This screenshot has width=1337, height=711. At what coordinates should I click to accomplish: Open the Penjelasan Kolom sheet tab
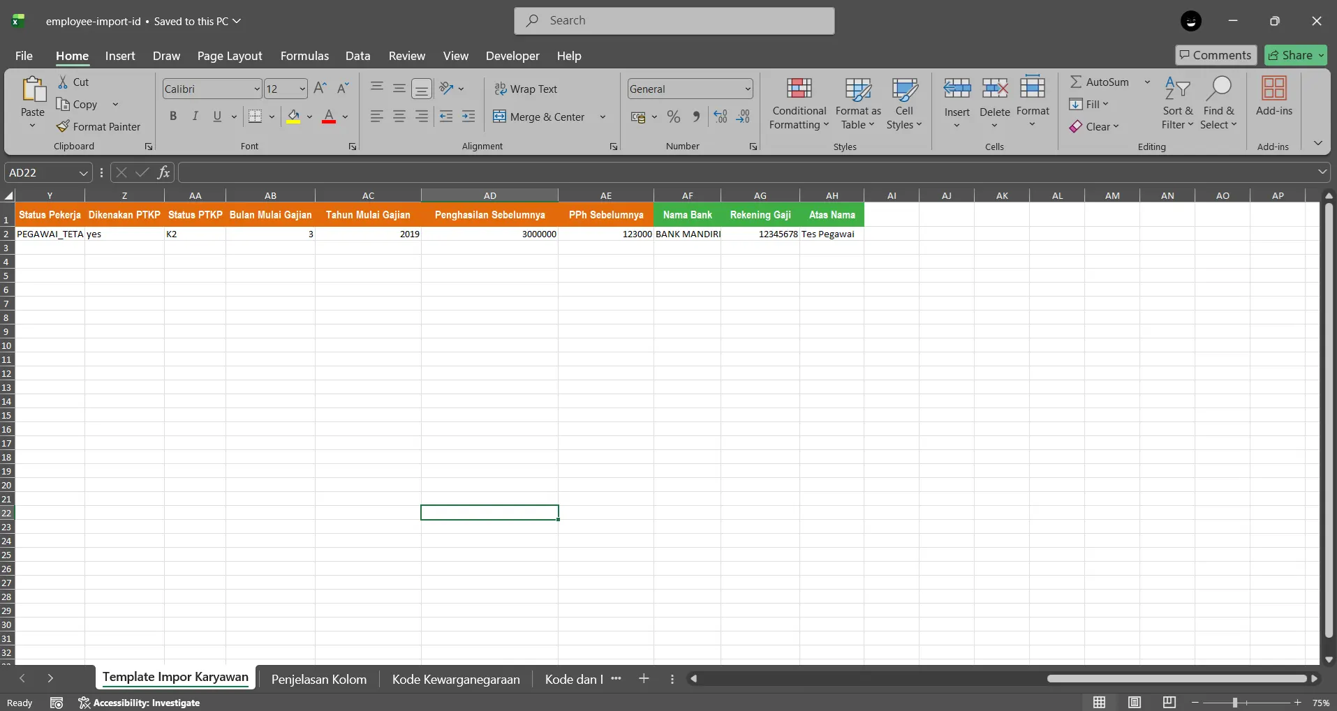coord(318,678)
